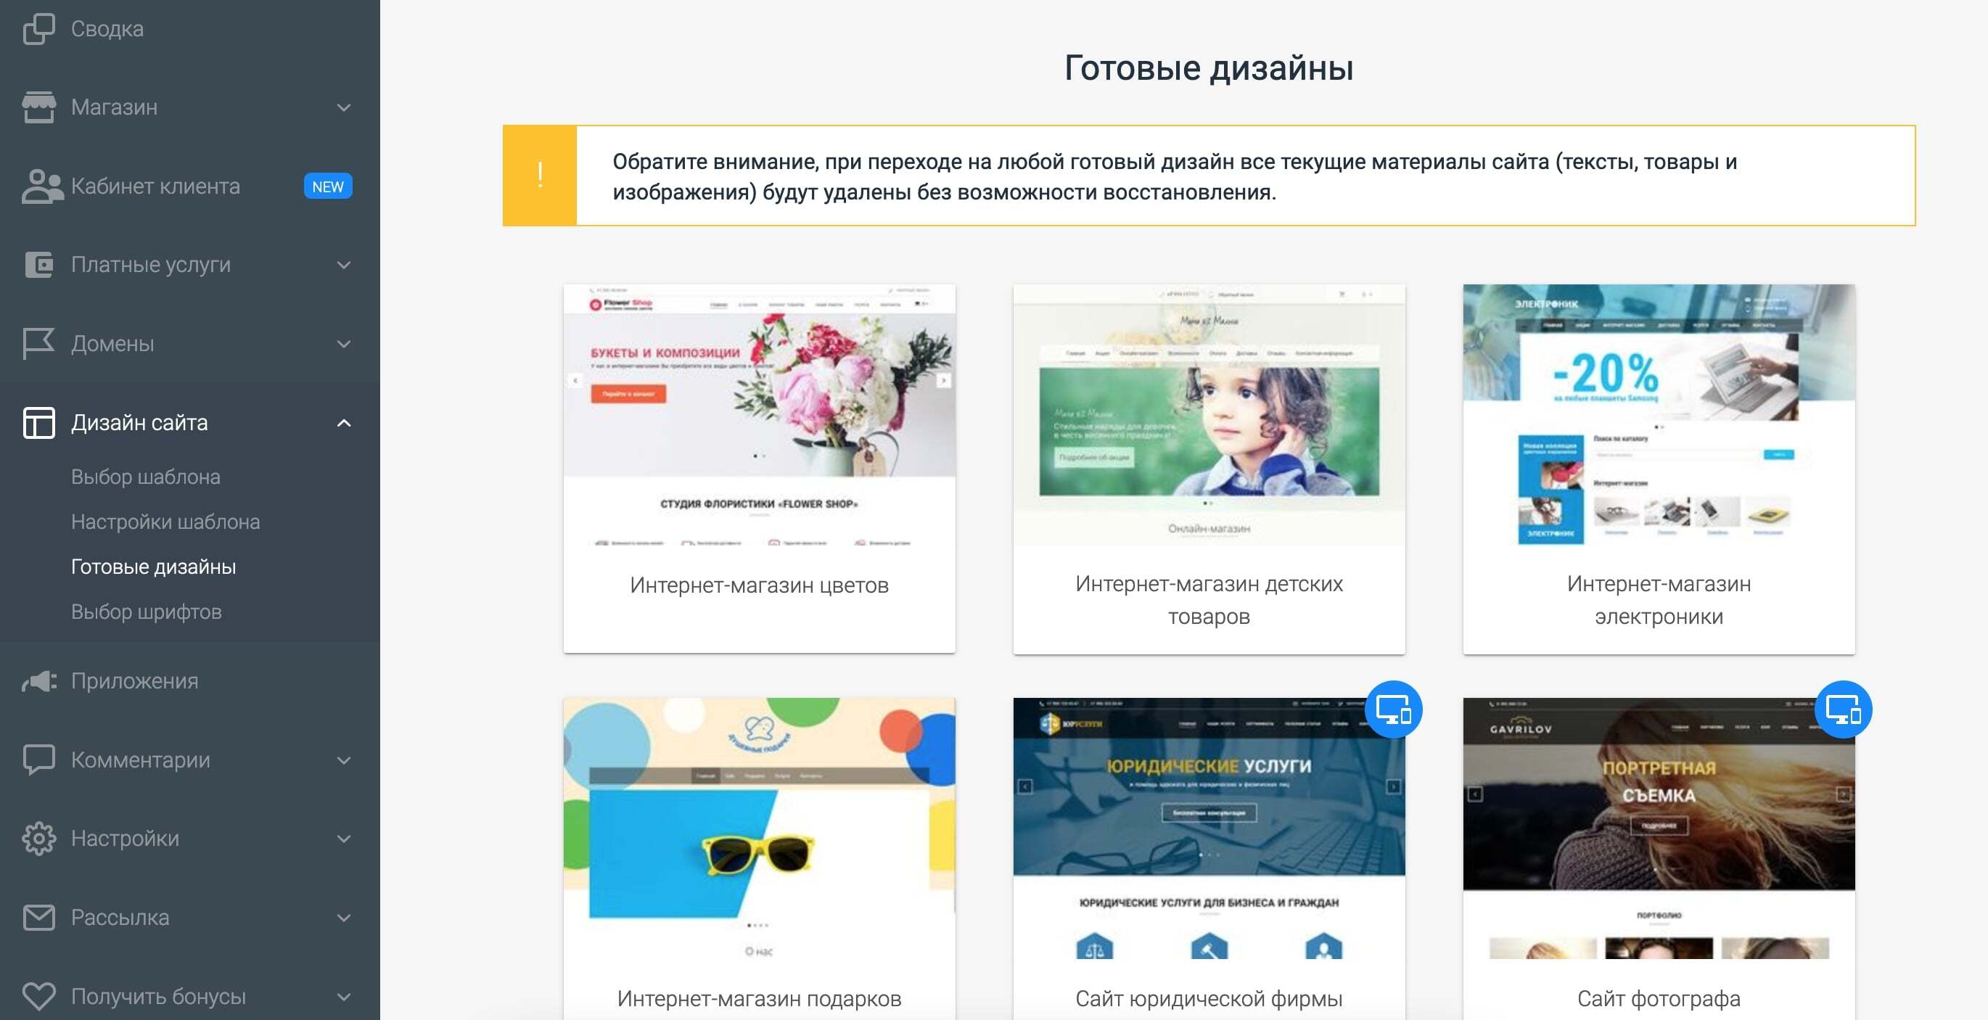Click the Приложения plug icon
Image resolution: width=1988 pixels, height=1020 pixels.
pyautogui.click(x=38, y=681)
